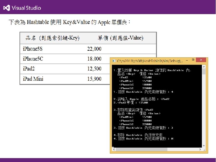Click console line '4.移除 HashTable 內所有元素'
This screenshot has width=216, height=162.
(x=138, y=135)
